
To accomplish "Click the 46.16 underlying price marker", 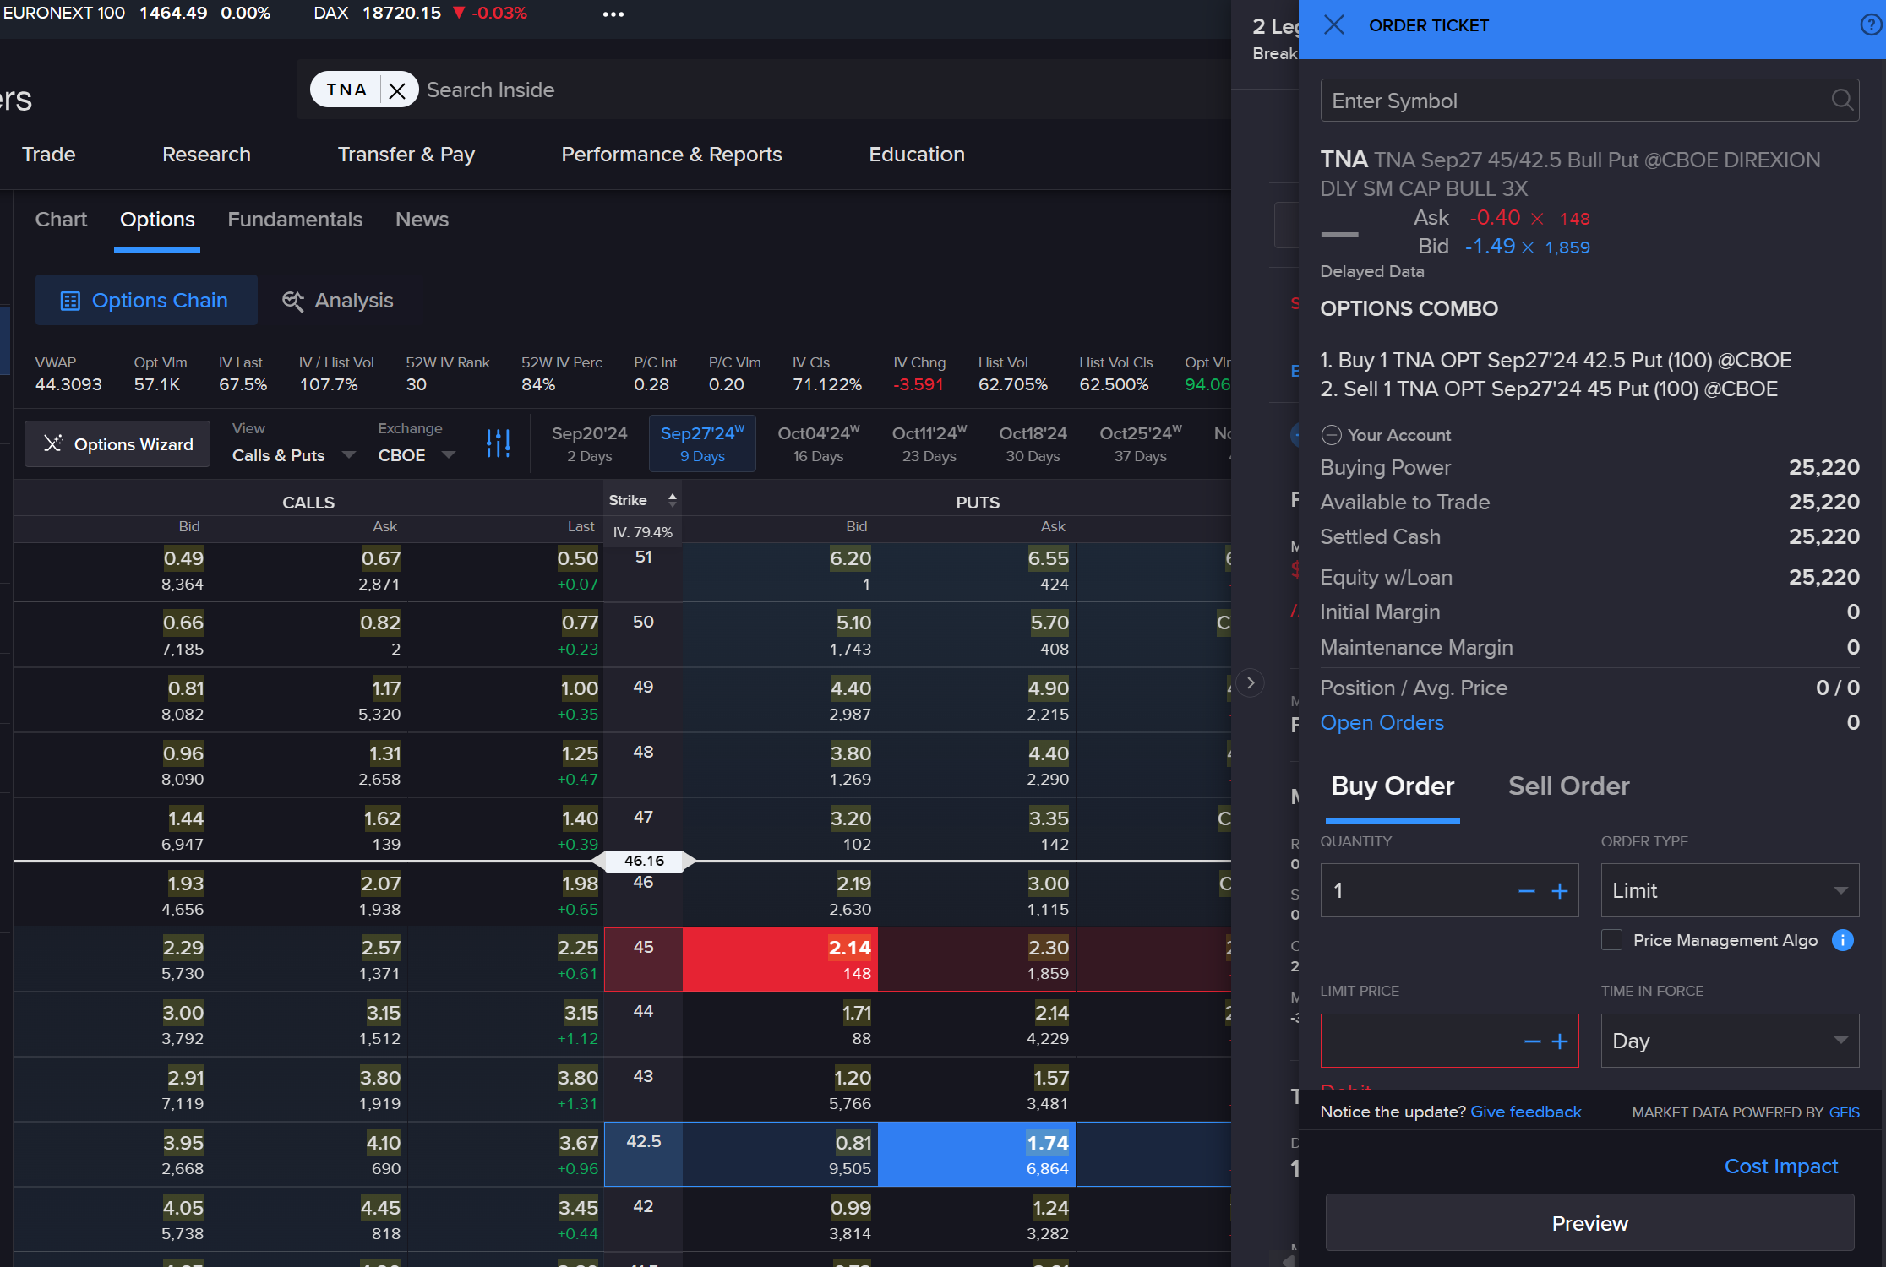I will coord(644,861).
